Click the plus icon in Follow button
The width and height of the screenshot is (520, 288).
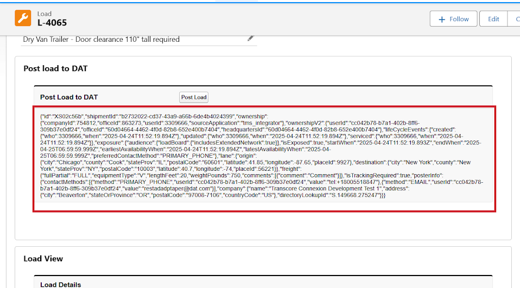(442, 20)
